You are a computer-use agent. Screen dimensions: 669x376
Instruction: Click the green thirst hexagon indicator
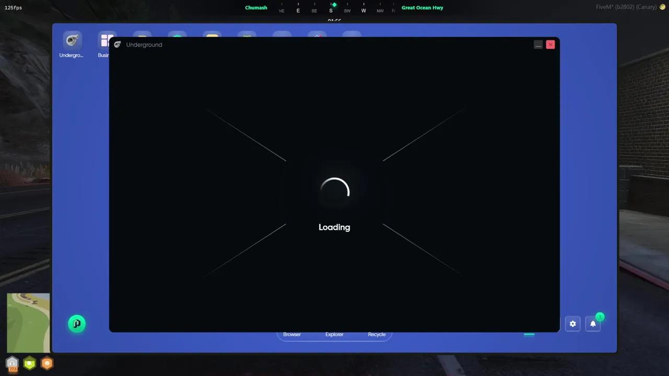point(29,363)
